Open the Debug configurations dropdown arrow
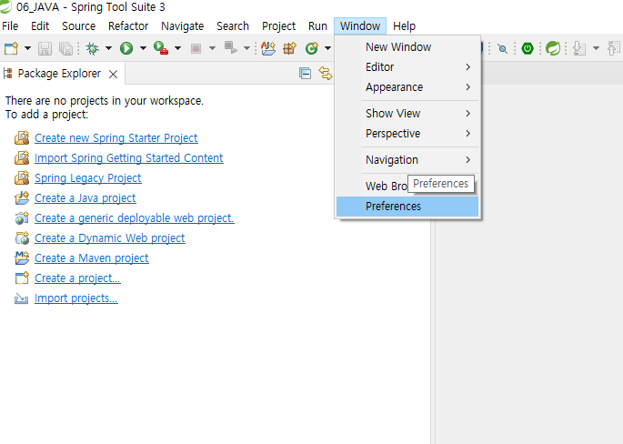The image size is (623, 444). tap(108, 48)
